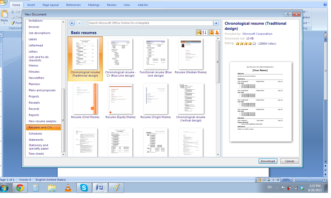This screenshot has width=331, height=198.
Task: Go back in the template browser
Action: (x=72, y=23)
